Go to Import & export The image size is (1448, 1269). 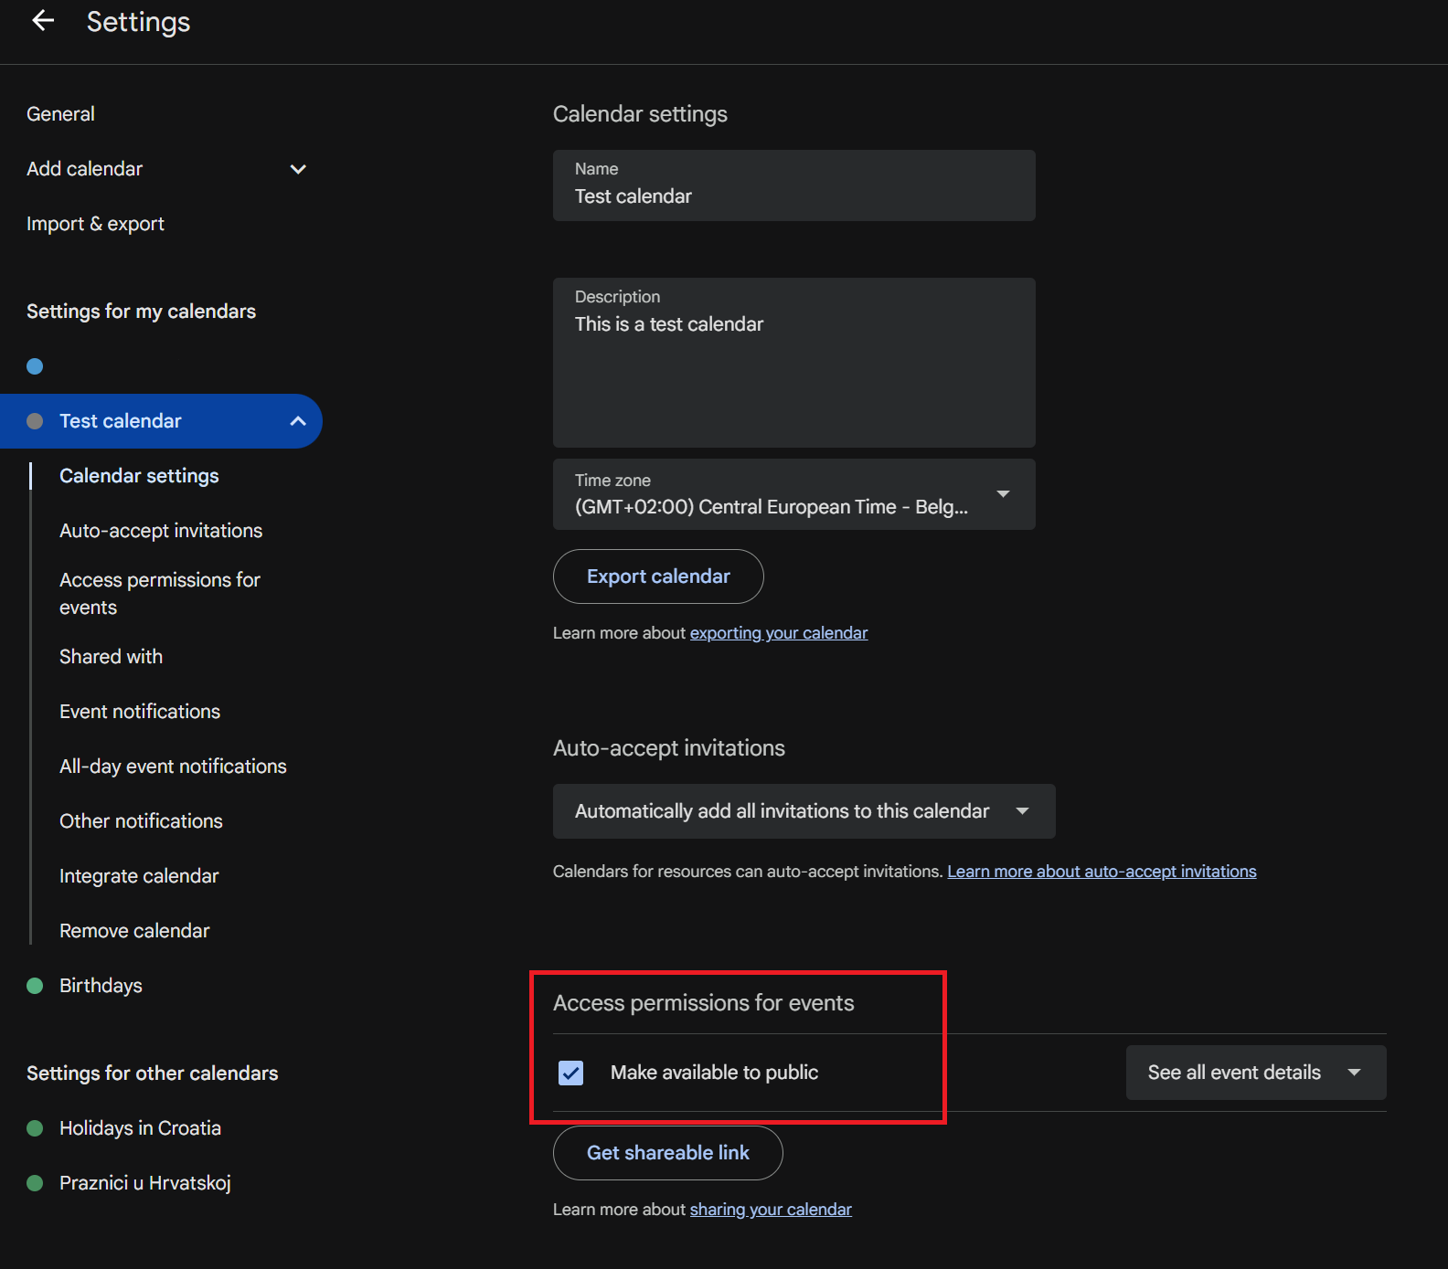coord(95,224)
